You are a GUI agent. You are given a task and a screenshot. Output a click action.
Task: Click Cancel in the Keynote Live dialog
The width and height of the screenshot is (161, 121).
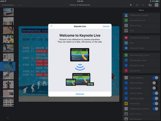point(106,26)
